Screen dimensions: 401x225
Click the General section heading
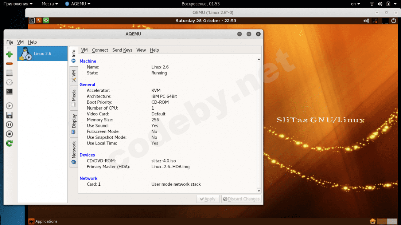point(87,84)
